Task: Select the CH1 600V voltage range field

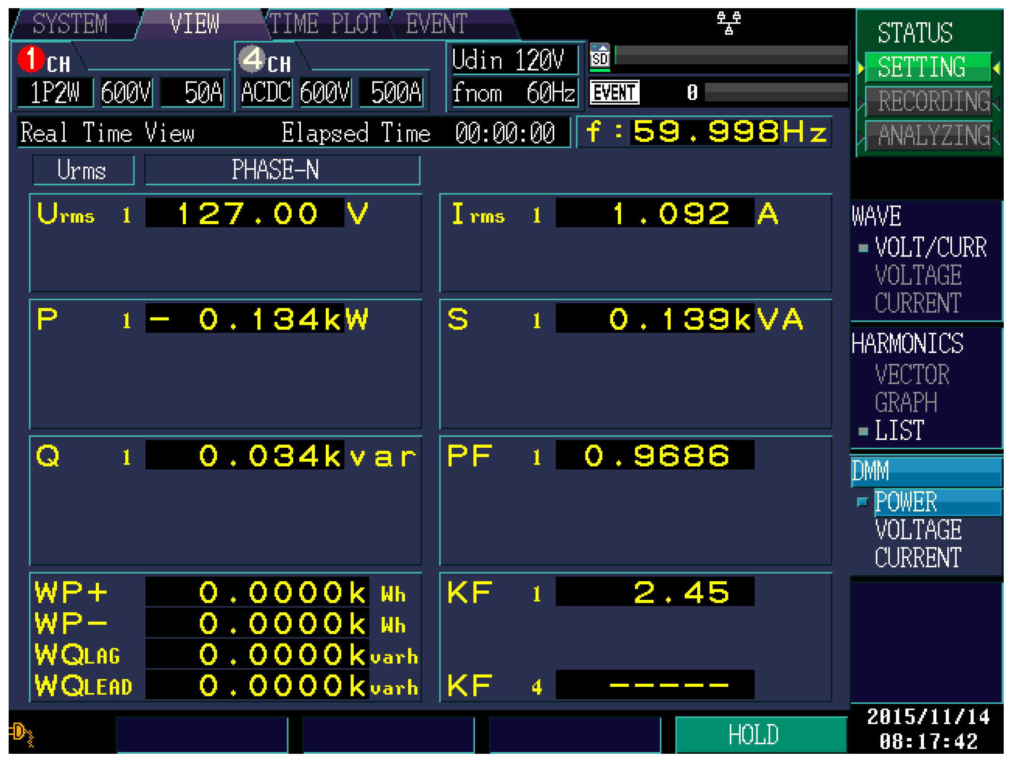Action: tap(126, 92)
